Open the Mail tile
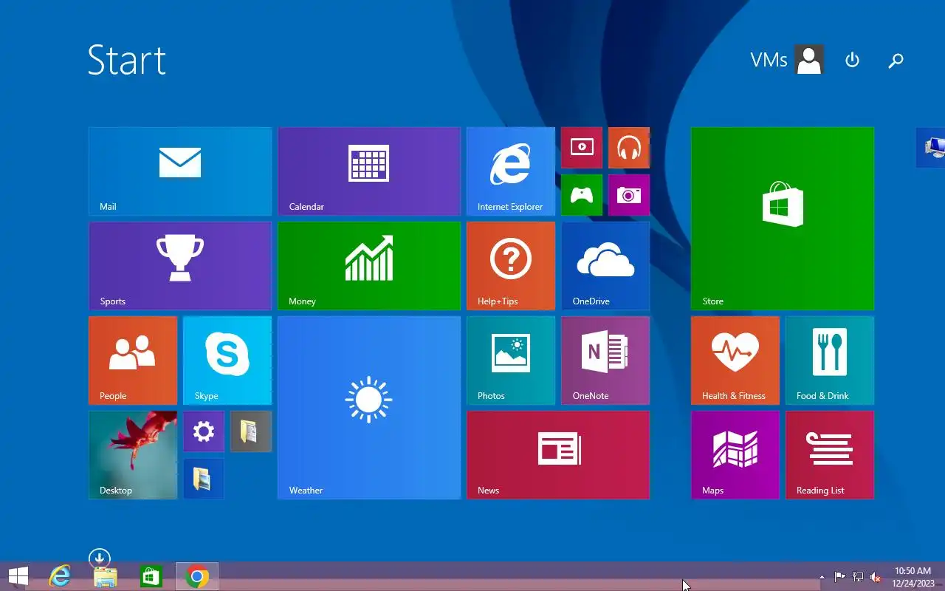The image size is (945, 591). (x=180, y=171)
